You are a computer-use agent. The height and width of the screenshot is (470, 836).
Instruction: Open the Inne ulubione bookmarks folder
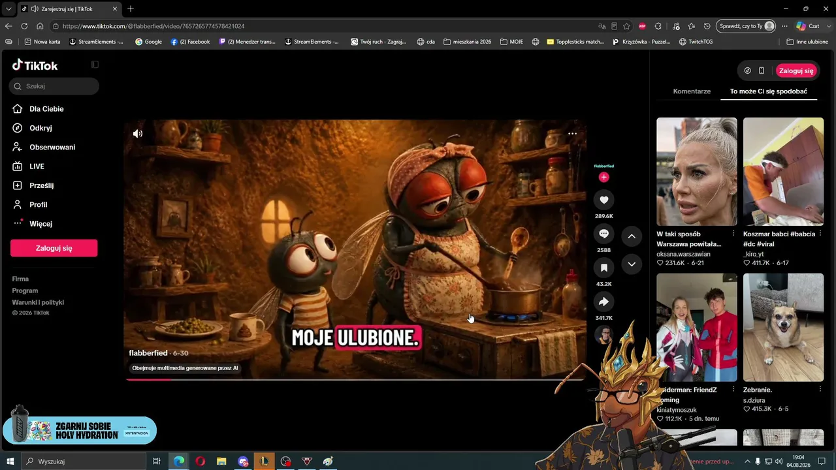point(807,42)
